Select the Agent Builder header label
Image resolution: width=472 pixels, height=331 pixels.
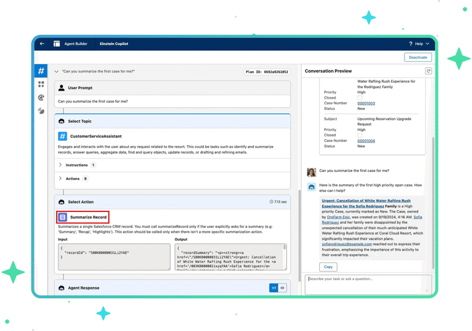76,44
